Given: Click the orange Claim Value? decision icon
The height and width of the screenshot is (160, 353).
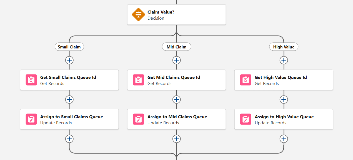Looking at the screenshot, I should pos(138,15).
